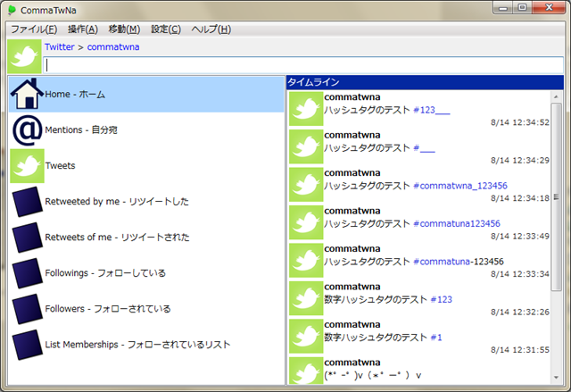Click the List Memberships square icon

click(x=28, y=345)
